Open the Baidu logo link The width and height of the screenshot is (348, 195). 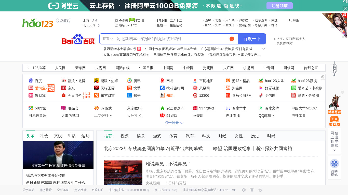click(78, 39)
